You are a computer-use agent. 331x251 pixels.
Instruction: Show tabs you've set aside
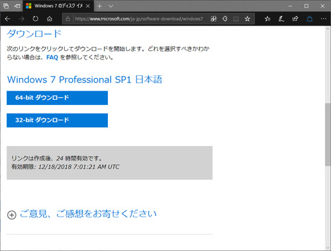(6, 6)
